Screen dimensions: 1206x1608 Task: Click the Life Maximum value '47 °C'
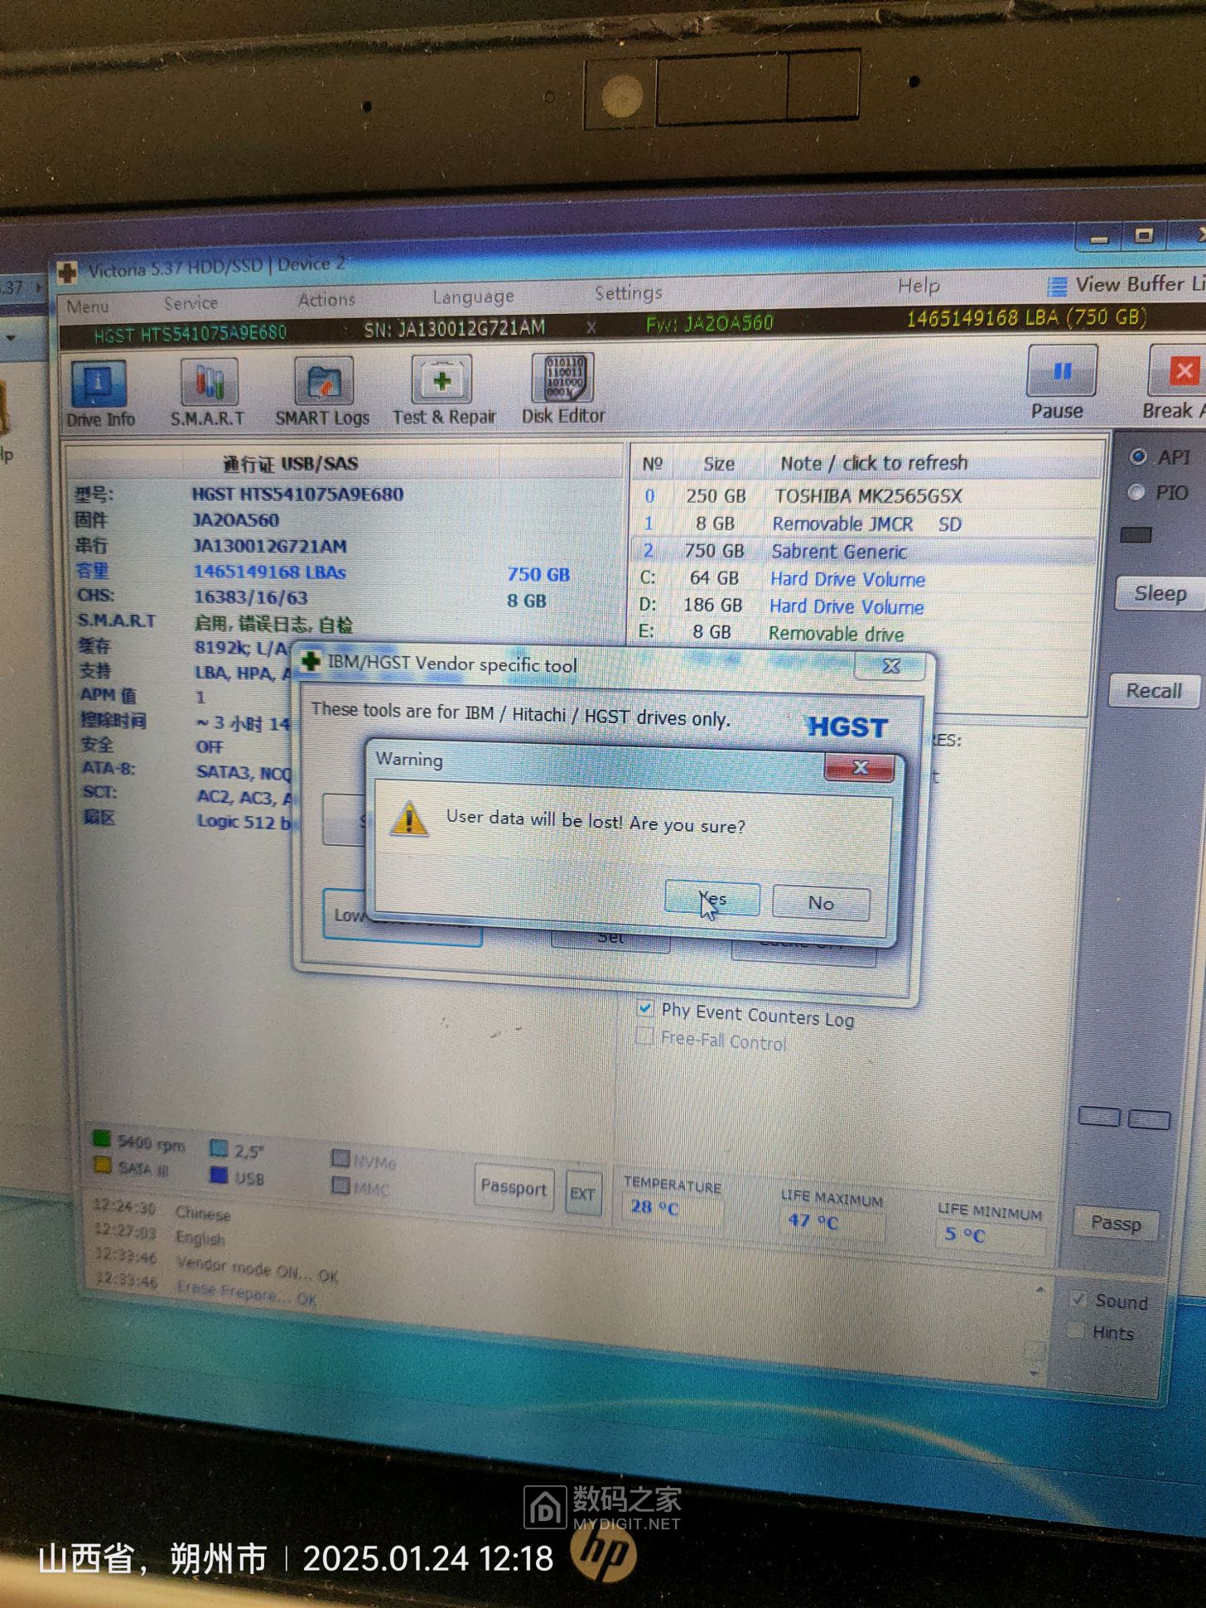point(813,1220)
